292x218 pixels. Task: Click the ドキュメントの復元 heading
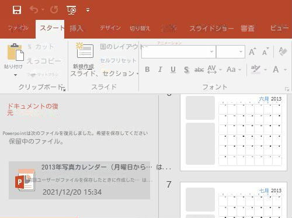click(x=33, y=109)
